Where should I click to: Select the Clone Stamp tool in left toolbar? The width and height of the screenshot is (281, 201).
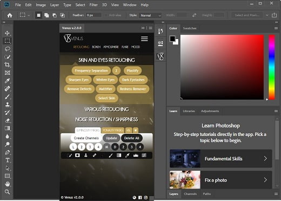[8, 105]
